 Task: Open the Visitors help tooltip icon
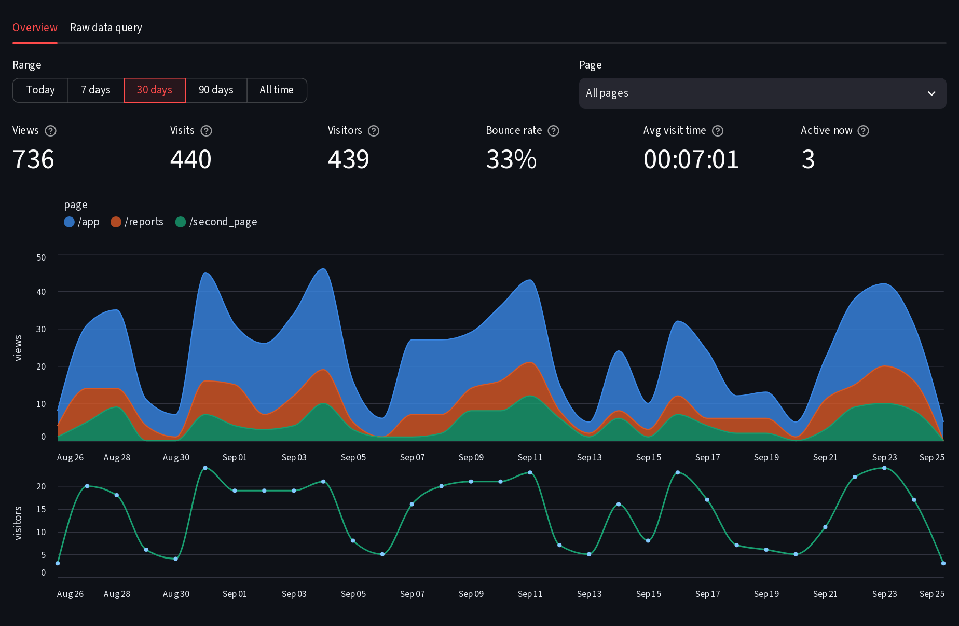click(374, 131)
